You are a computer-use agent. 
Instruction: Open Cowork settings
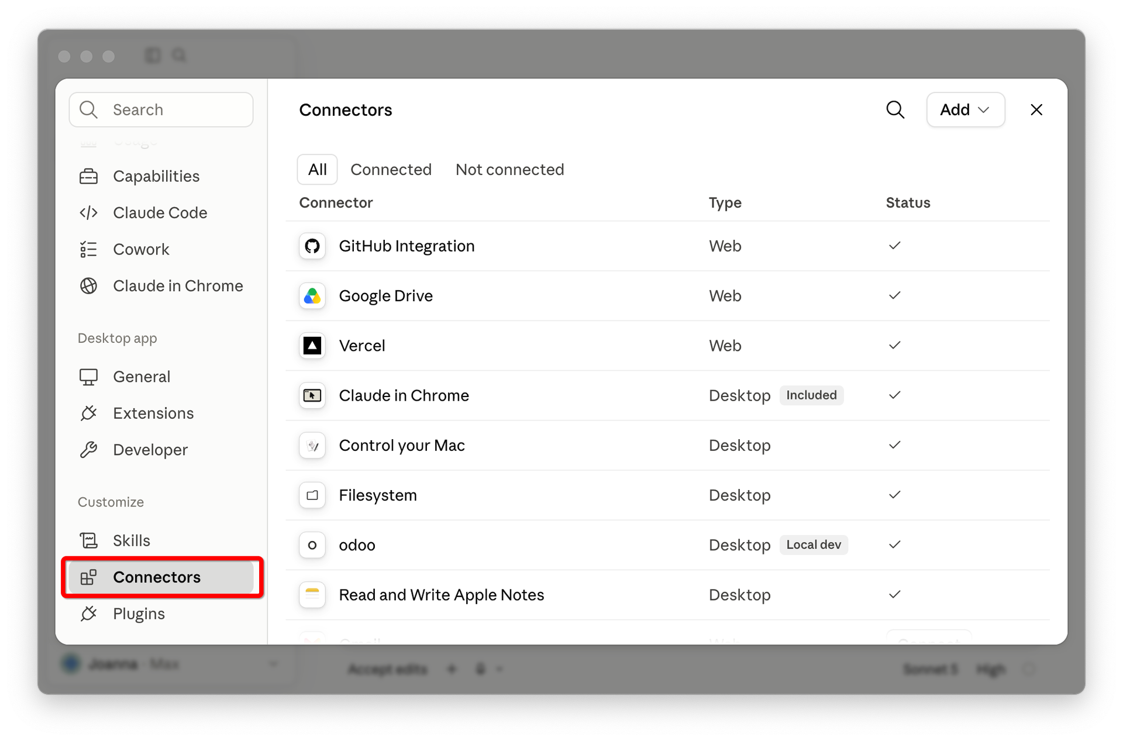coord(161,249)
